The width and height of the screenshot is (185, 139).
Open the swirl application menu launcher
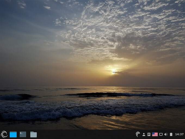pos(4,134)
